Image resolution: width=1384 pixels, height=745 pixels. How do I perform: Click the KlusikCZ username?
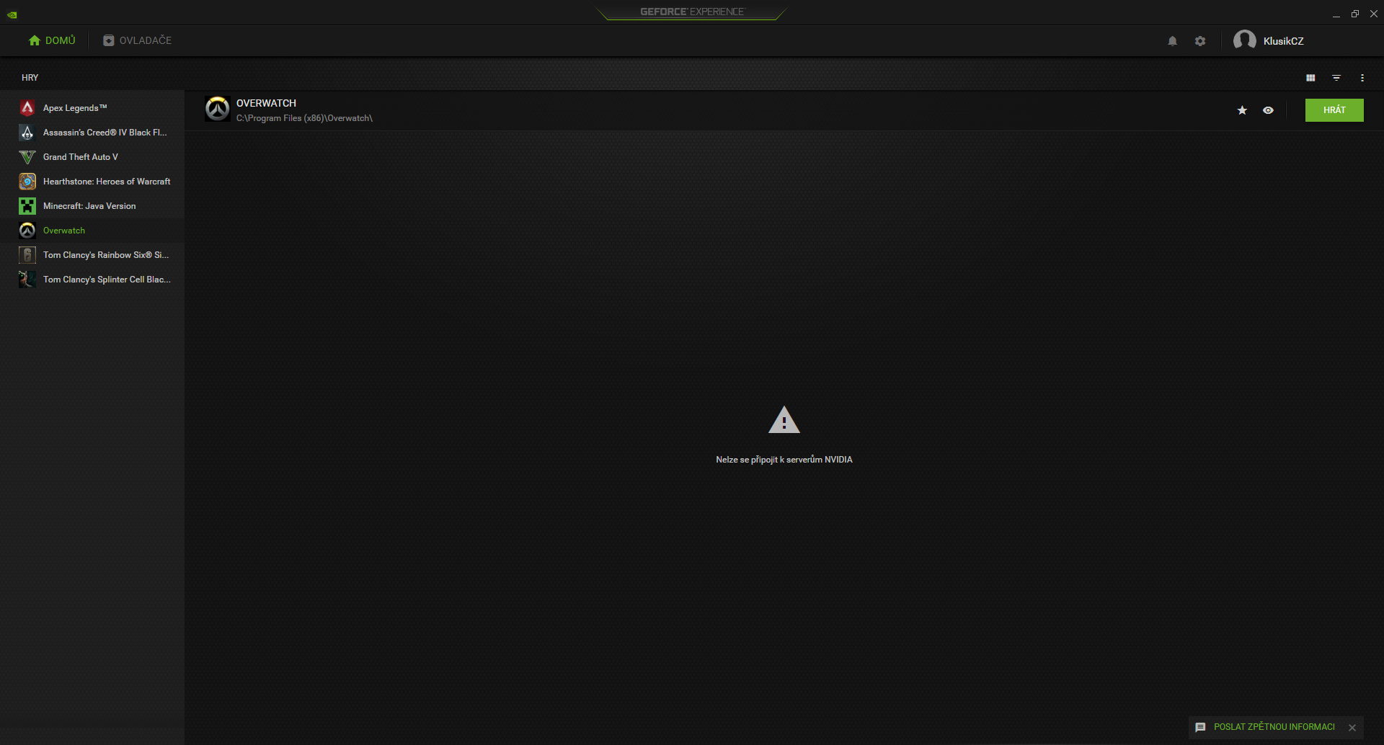(x=1283, y=41)
